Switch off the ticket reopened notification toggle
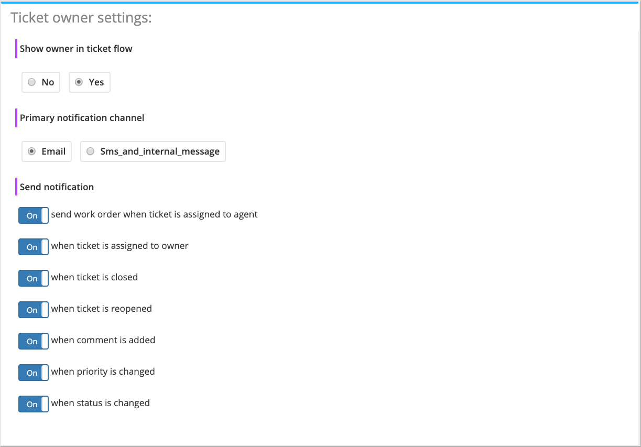 coord(34,310)
